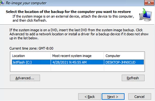Click the DESKTOP-JHN0CUD computer cell
The image size is (155, 101).
(124, 62)
